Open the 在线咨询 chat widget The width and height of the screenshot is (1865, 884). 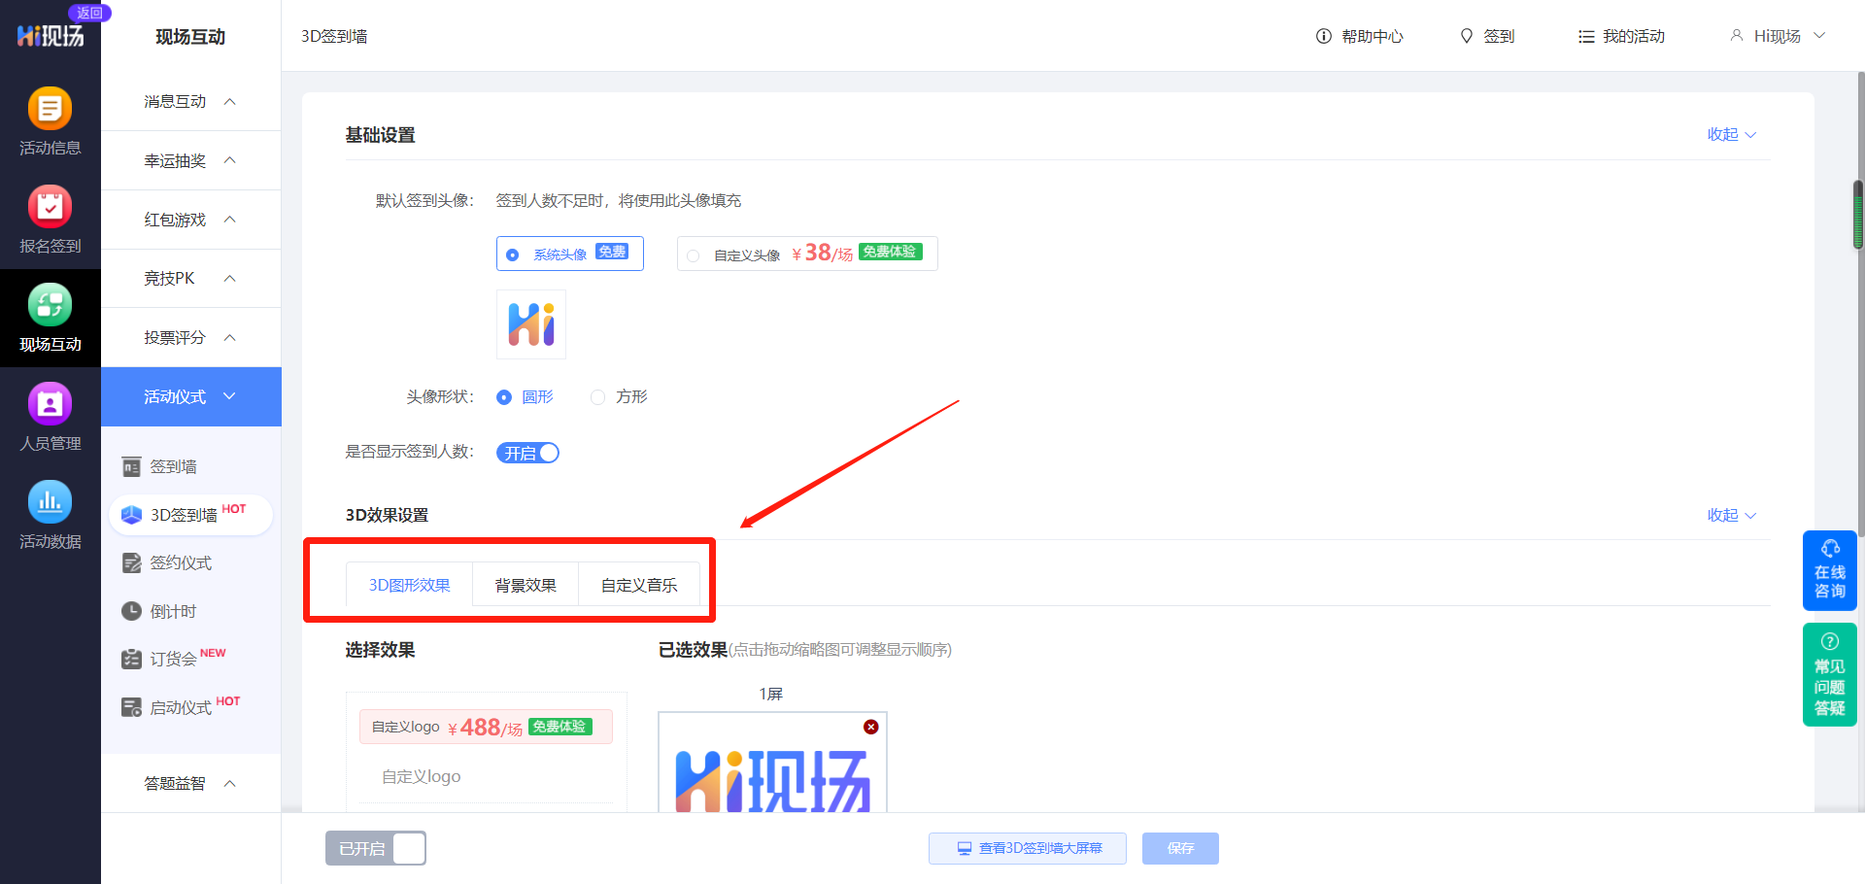tap(1829, 570)
